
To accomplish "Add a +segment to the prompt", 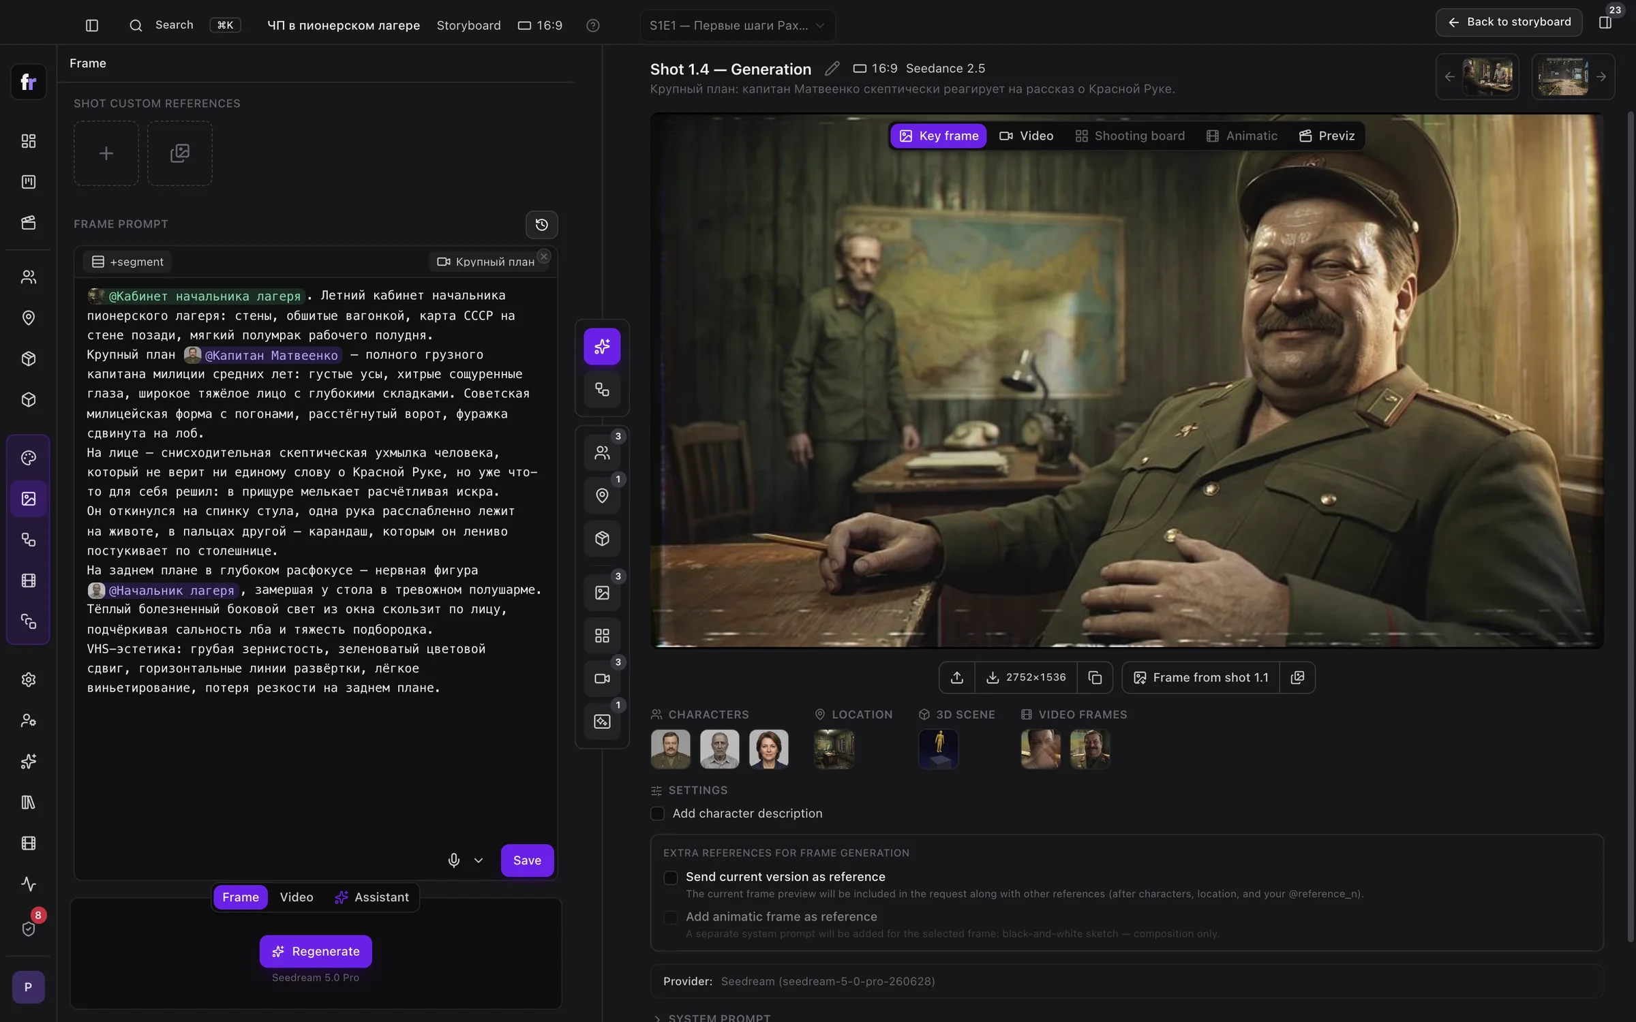I will [127, 262].
